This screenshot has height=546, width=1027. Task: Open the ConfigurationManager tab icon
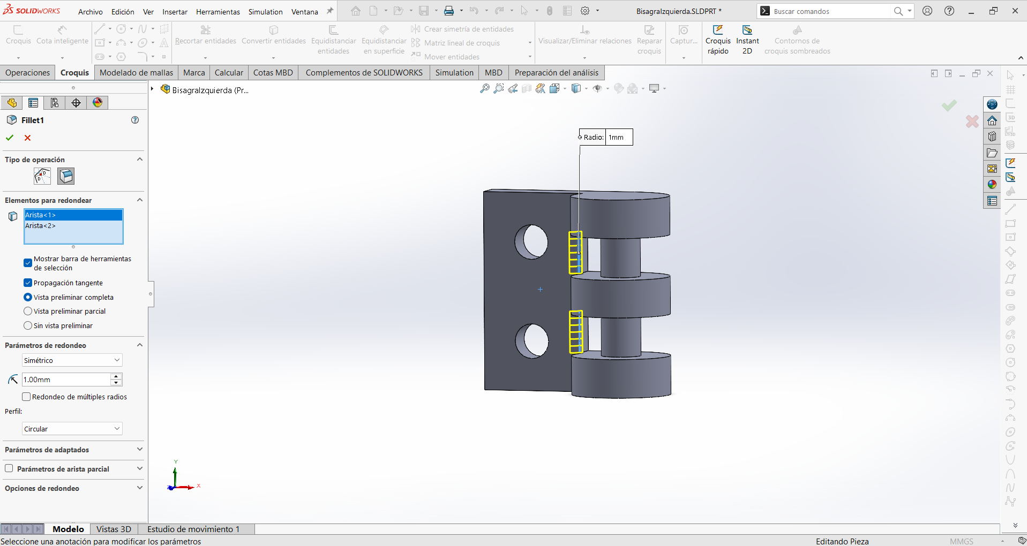pyautogui.click(x=55, y=103)
